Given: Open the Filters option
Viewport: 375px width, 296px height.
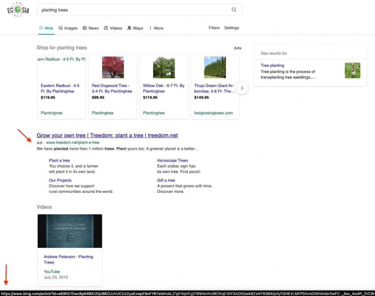Looking at the screenshot, I should (214, 28).
